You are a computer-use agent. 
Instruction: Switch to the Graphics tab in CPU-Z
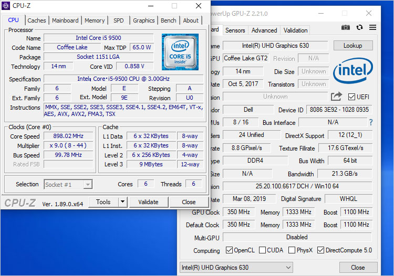144,20
